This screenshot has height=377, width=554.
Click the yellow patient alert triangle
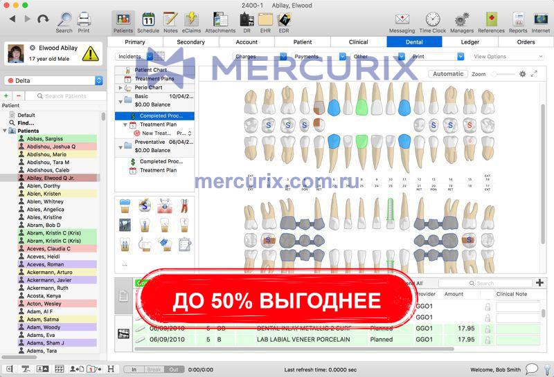pos(91,54)
